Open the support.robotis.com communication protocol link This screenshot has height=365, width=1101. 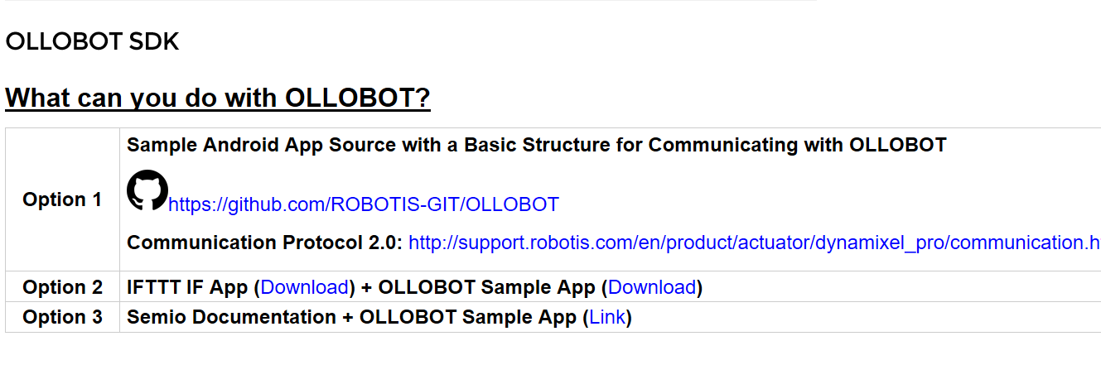pyautogui.click(x=755, y=243)
